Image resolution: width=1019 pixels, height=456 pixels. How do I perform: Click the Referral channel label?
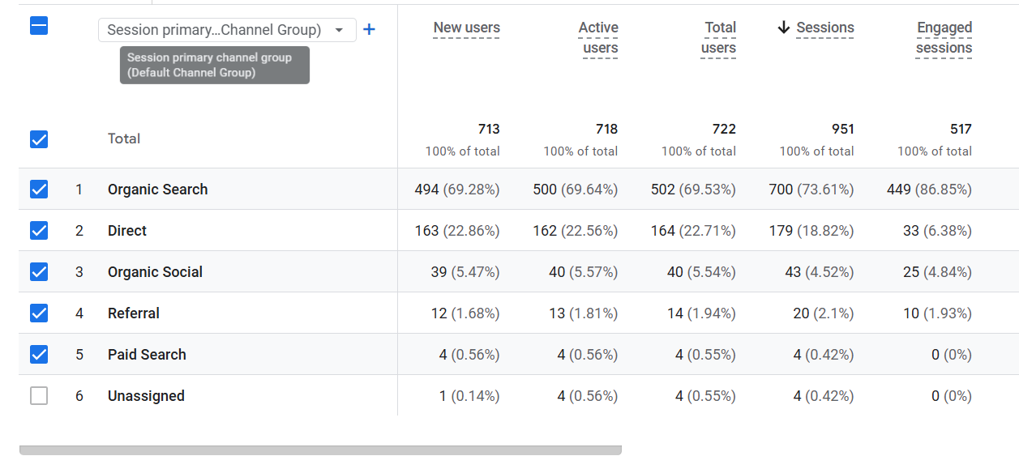(x=134, y=313)
